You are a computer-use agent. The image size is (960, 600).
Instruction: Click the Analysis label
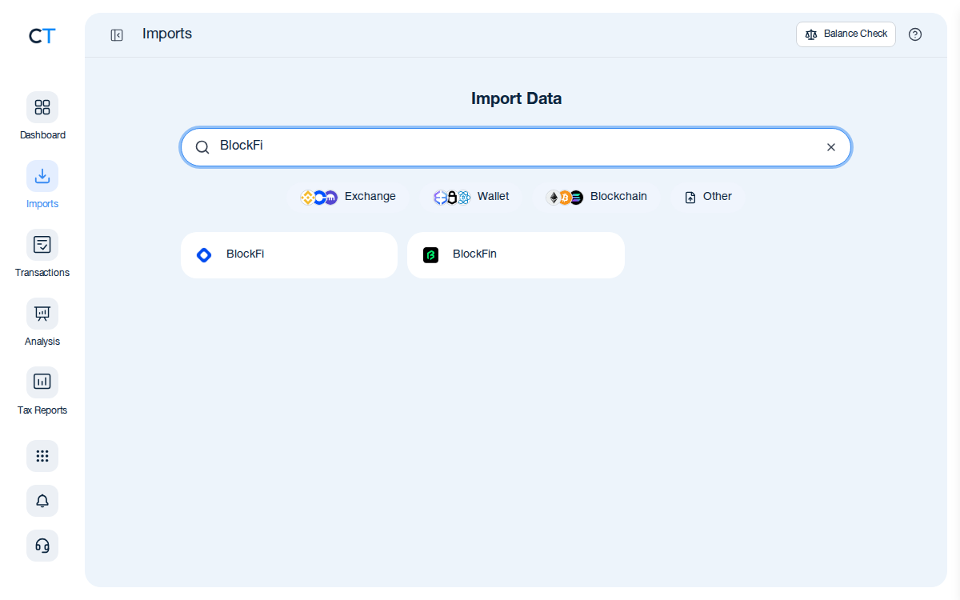(x=42, y=342)
